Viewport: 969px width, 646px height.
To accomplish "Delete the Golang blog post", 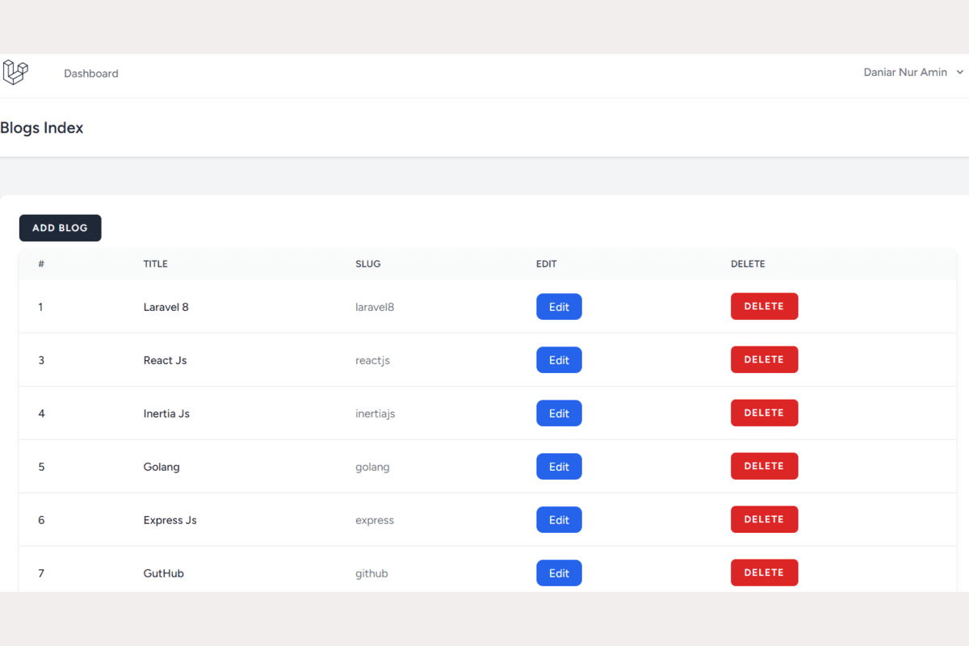I will coord(764,467).
